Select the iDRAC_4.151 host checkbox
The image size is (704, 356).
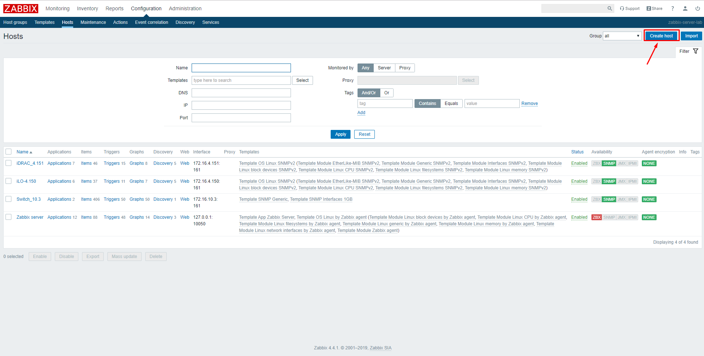pos(8,163)
